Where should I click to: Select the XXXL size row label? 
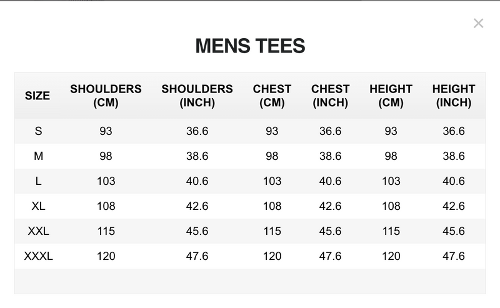(38, 256)
